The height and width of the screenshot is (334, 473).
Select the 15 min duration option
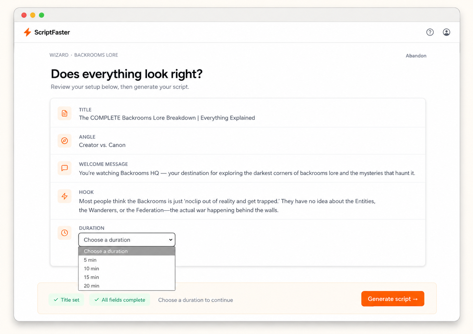(127, 277)
